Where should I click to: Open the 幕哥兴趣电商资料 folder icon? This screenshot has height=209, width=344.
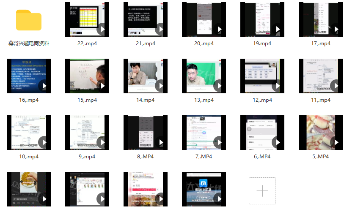point(29,19)
